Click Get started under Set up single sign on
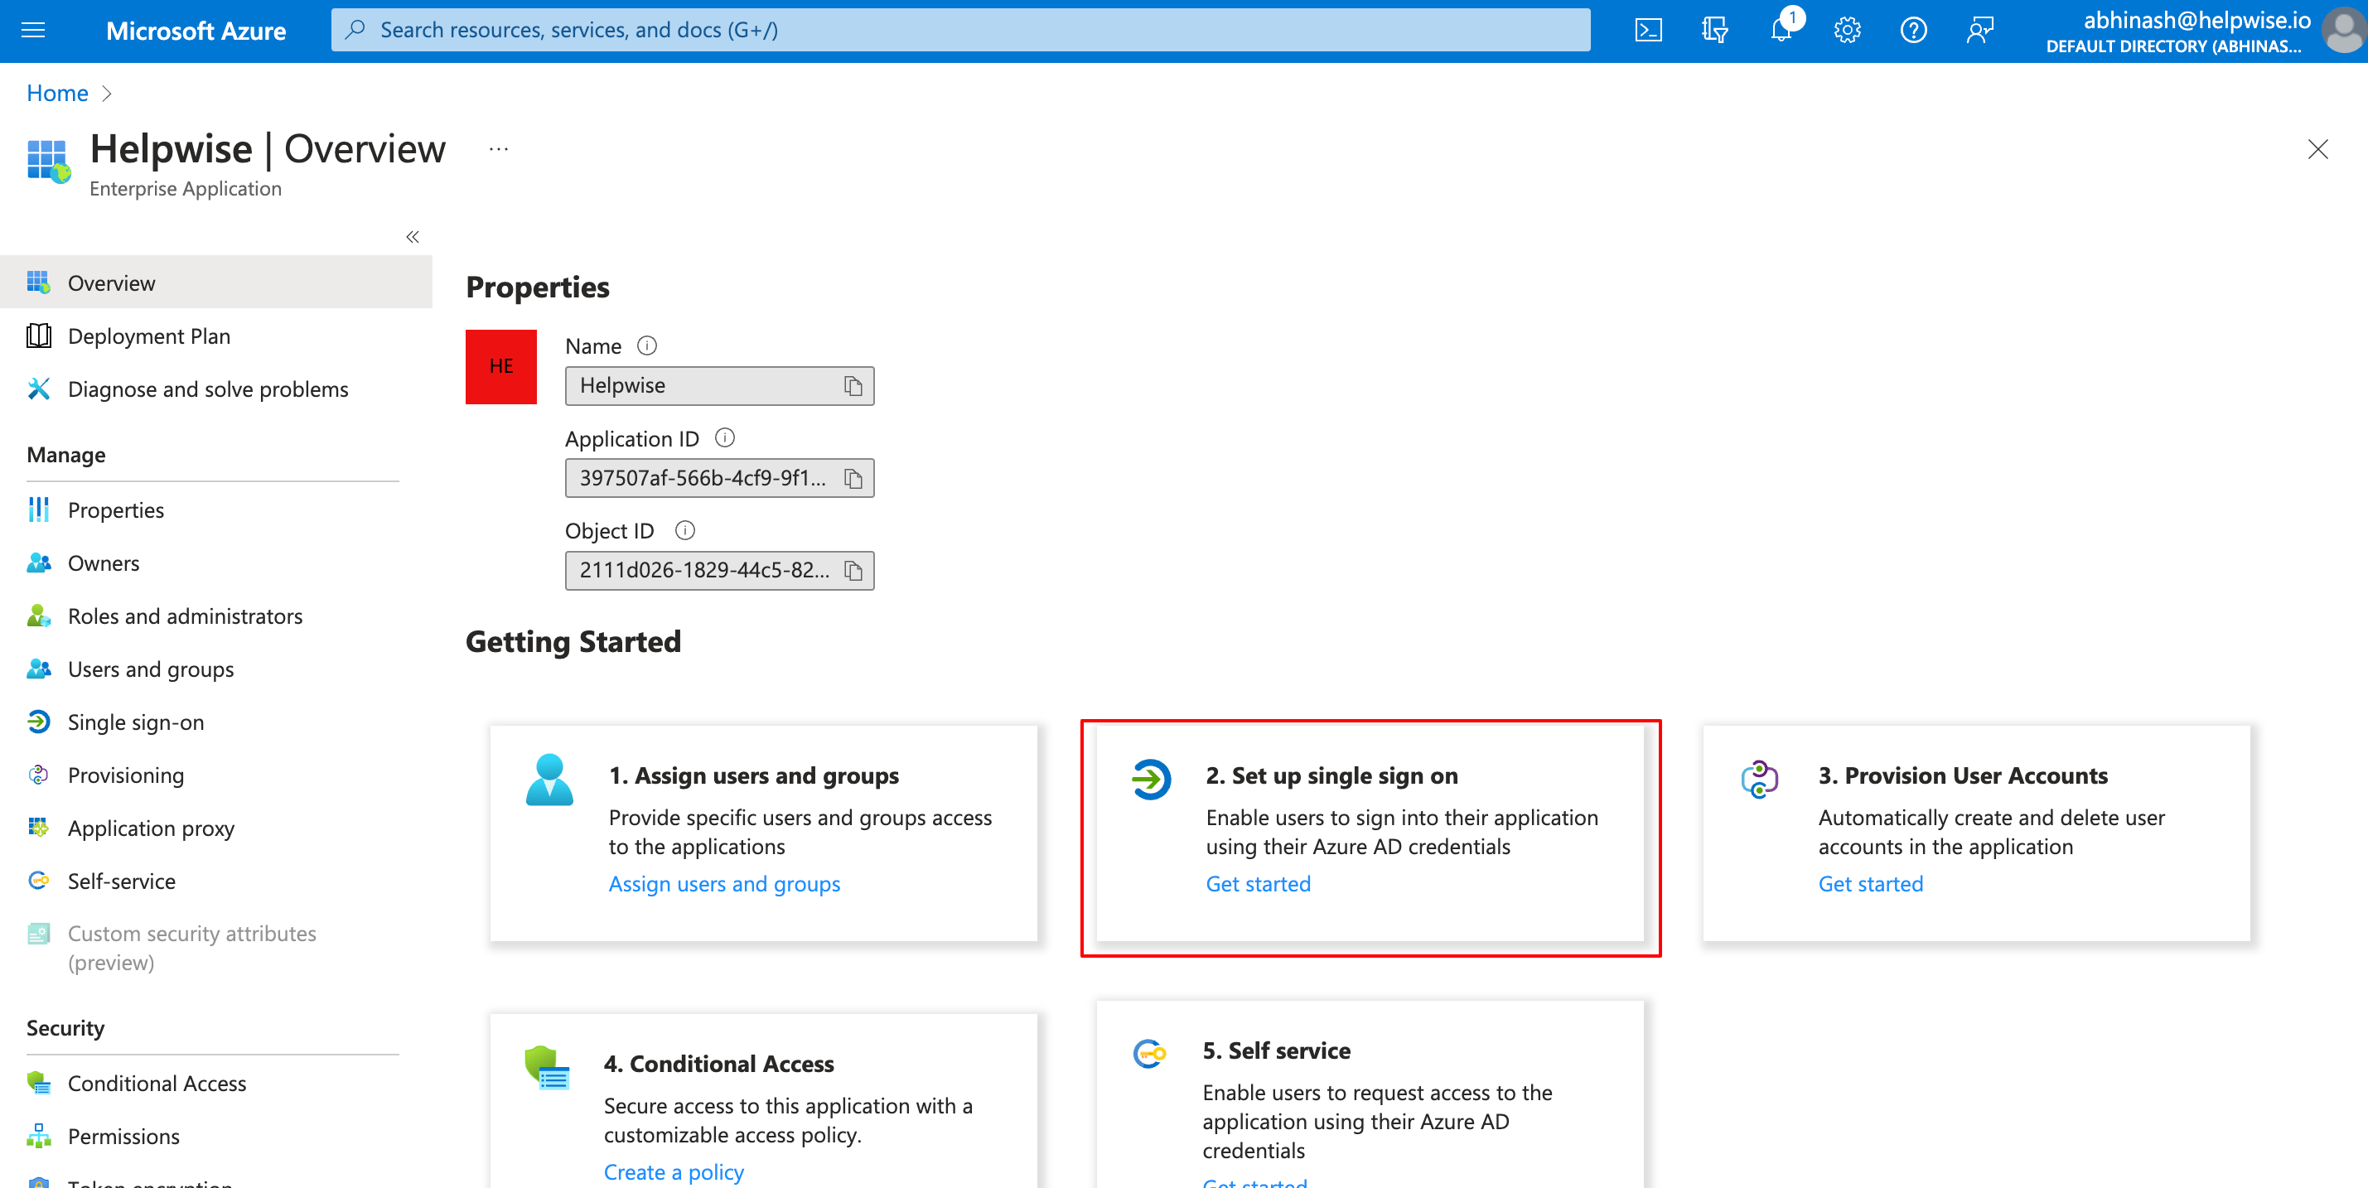The width and height of the screenshot is (2368, 1188). (x=1259, y=884)
